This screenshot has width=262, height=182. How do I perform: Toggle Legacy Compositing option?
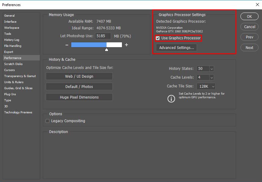coord(47,121)
